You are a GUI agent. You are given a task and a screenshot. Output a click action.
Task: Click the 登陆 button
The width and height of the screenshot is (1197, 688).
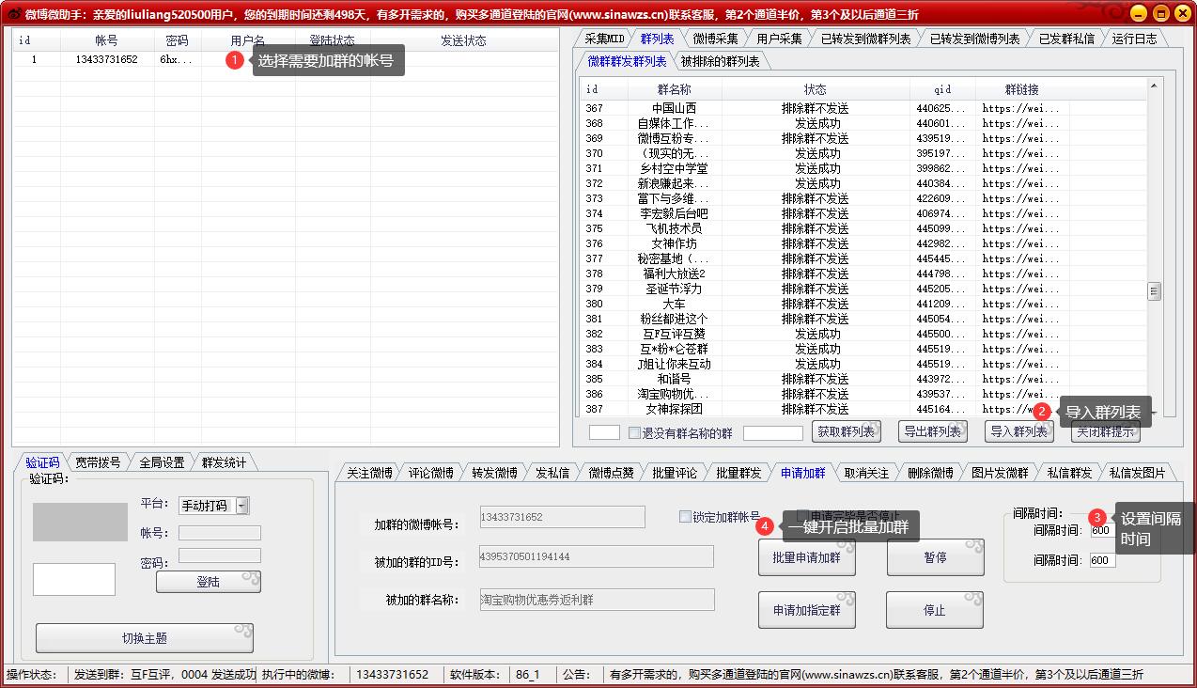[209, 582]
